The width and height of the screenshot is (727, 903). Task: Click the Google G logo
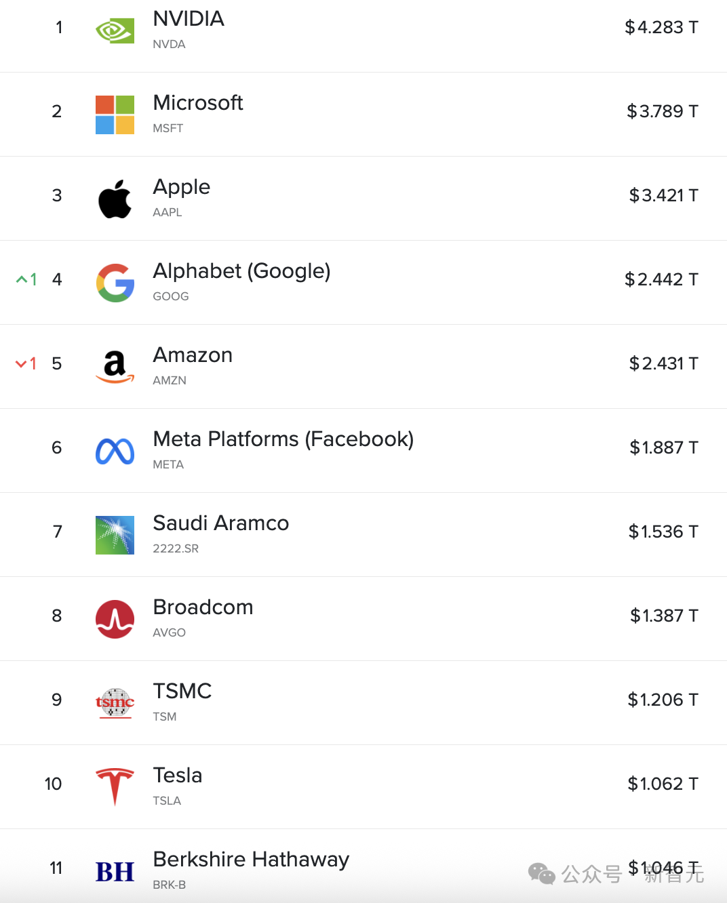(x=115, y=283)
